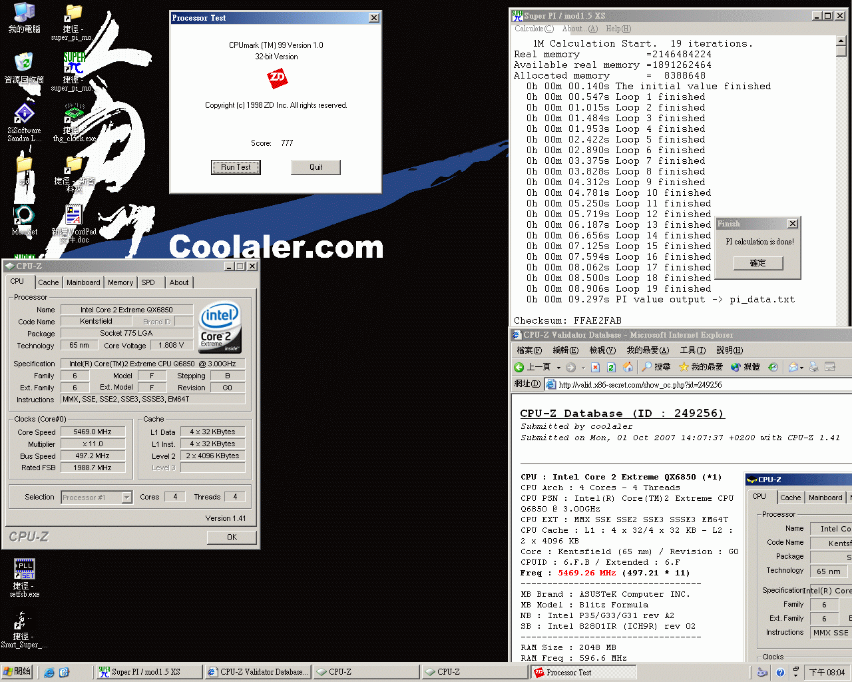Open the View (檢視) menu in Internet Explorer
Viewport: 852px width, 682px height.
pos(602,350)
